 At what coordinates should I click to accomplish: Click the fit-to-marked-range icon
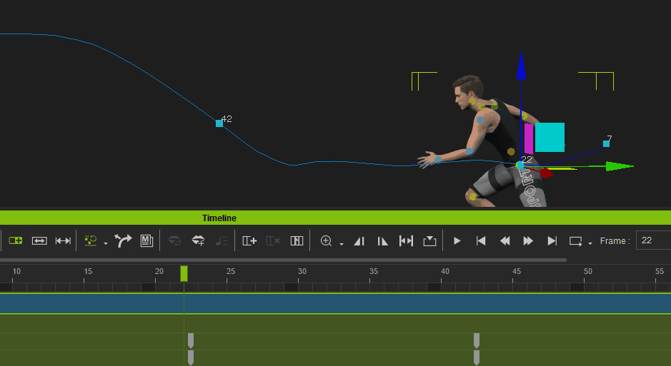click(x=406, y=241)
